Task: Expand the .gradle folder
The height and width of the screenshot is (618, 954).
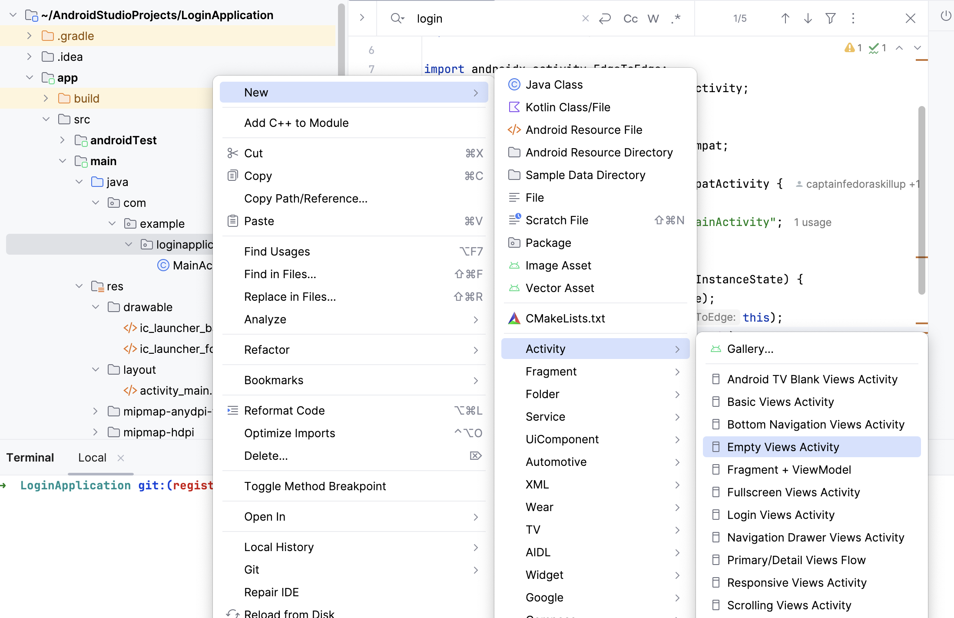Action: (29, 36)
